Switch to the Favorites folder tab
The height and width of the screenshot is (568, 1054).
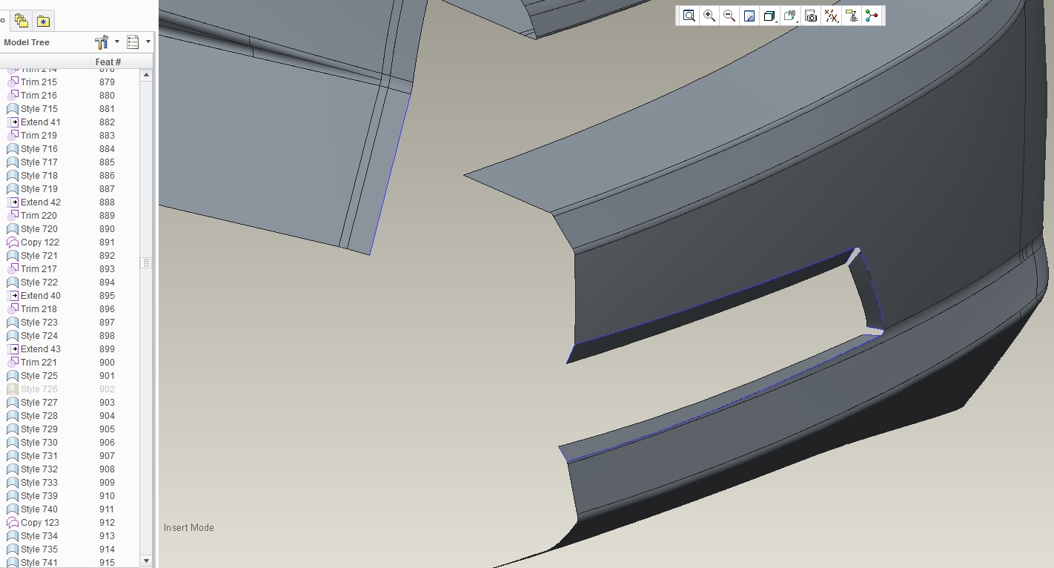tap(44, 21)
